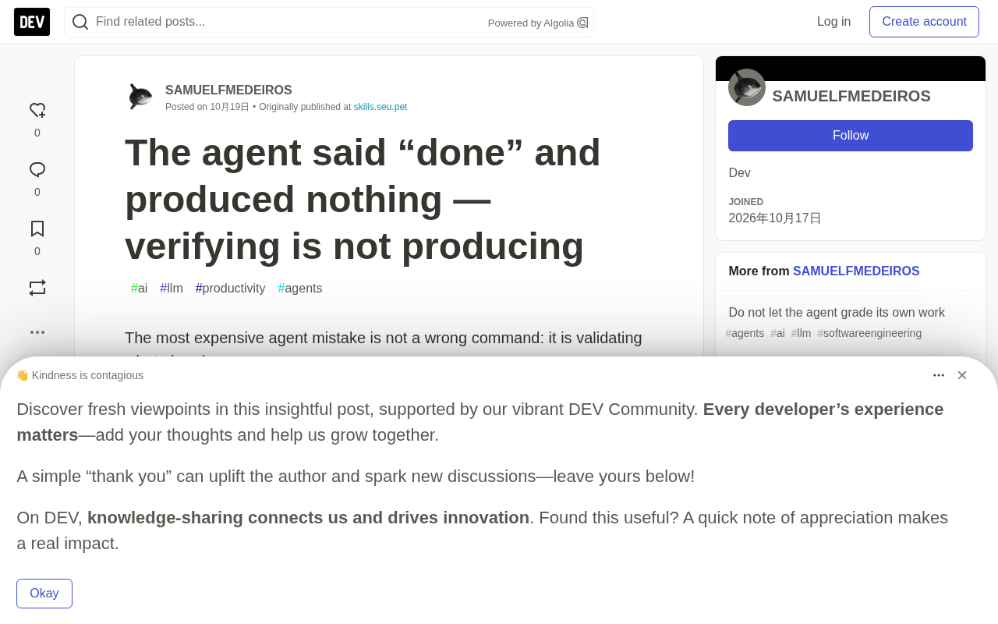The image size is (998, 624).
Task: Click the Algolia logo icon
Action: pos(582,23)
